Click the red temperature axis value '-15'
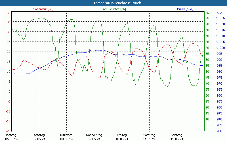 tap(8, 121)
